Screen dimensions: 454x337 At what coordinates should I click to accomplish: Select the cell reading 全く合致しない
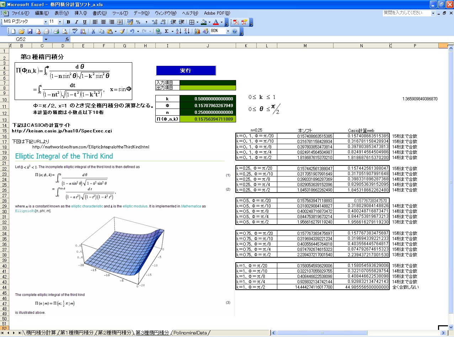[405, 287]
